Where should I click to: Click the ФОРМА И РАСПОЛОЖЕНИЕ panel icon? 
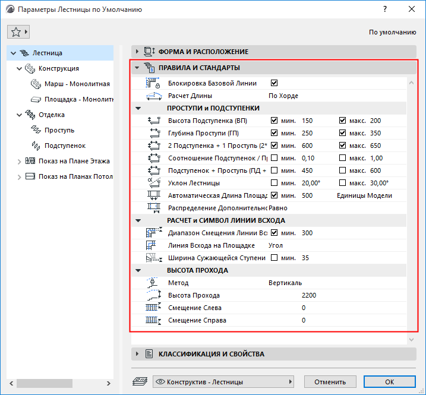[x=149, y=52]
